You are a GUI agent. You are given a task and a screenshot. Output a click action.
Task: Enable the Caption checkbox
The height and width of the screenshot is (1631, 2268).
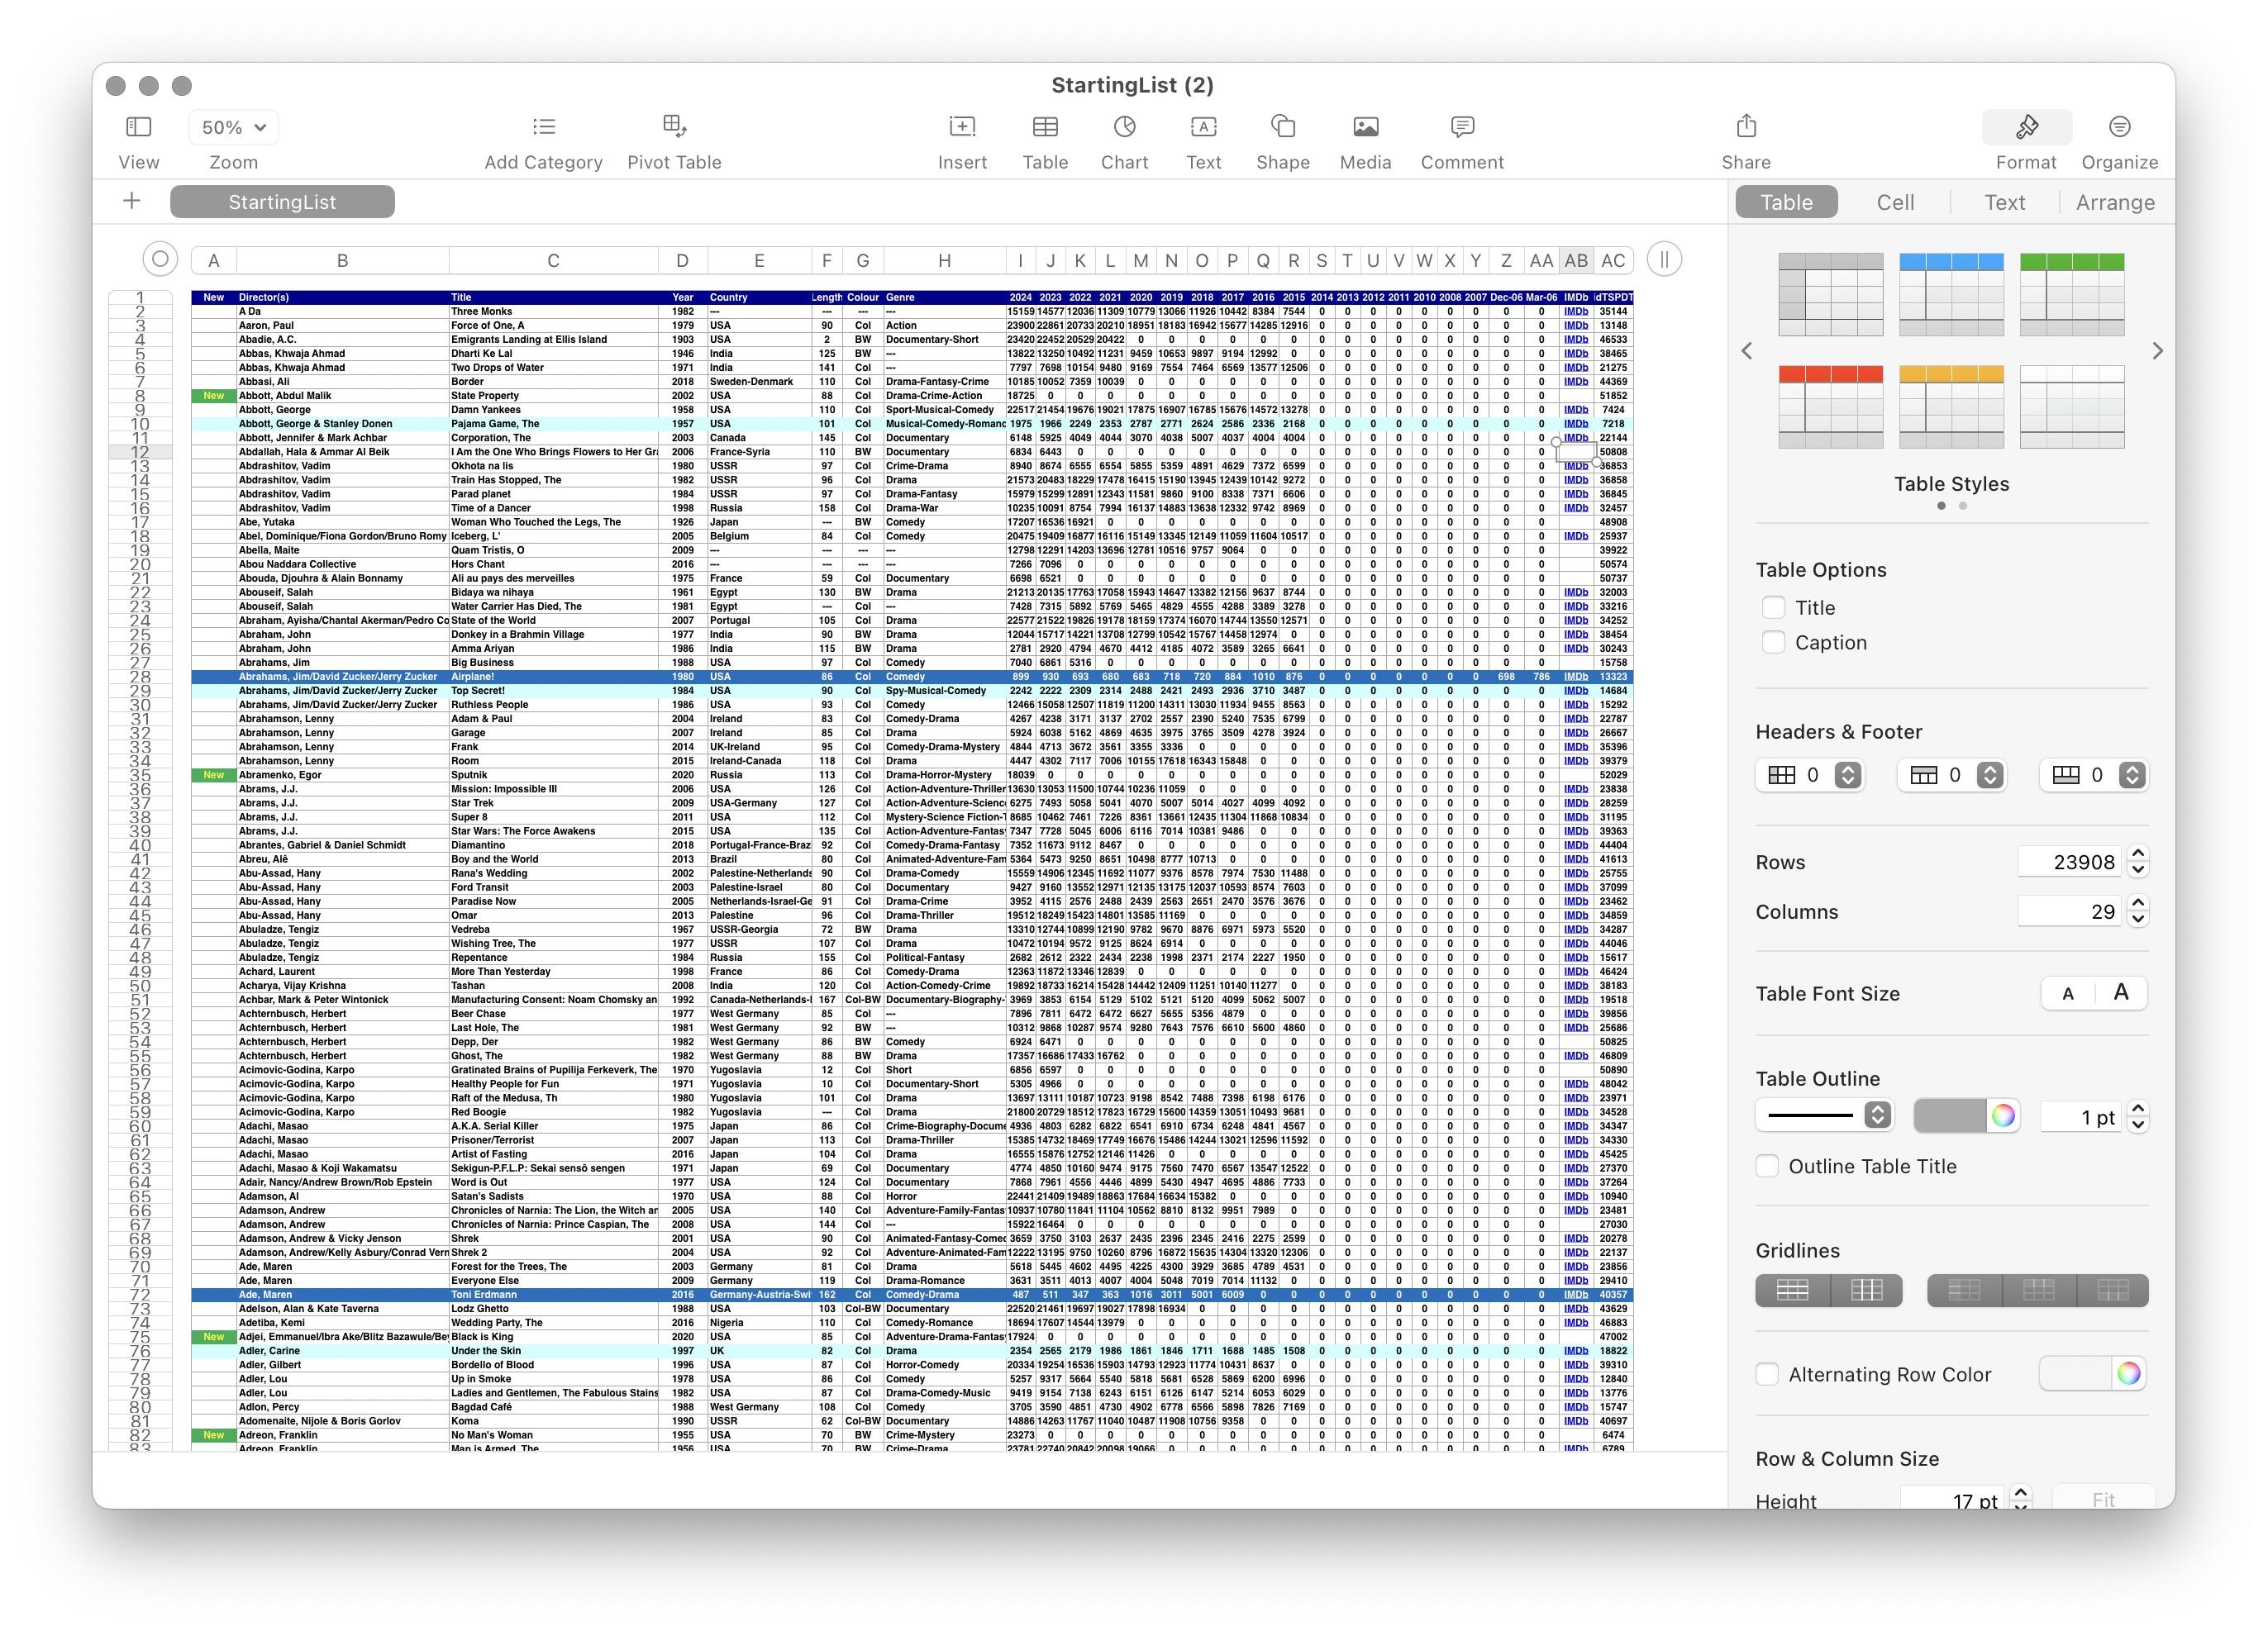tap(1773, 643)
